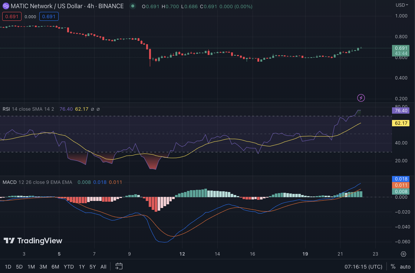Click the BINANCE exchange label
415x273 pixels.
point(111,6)
